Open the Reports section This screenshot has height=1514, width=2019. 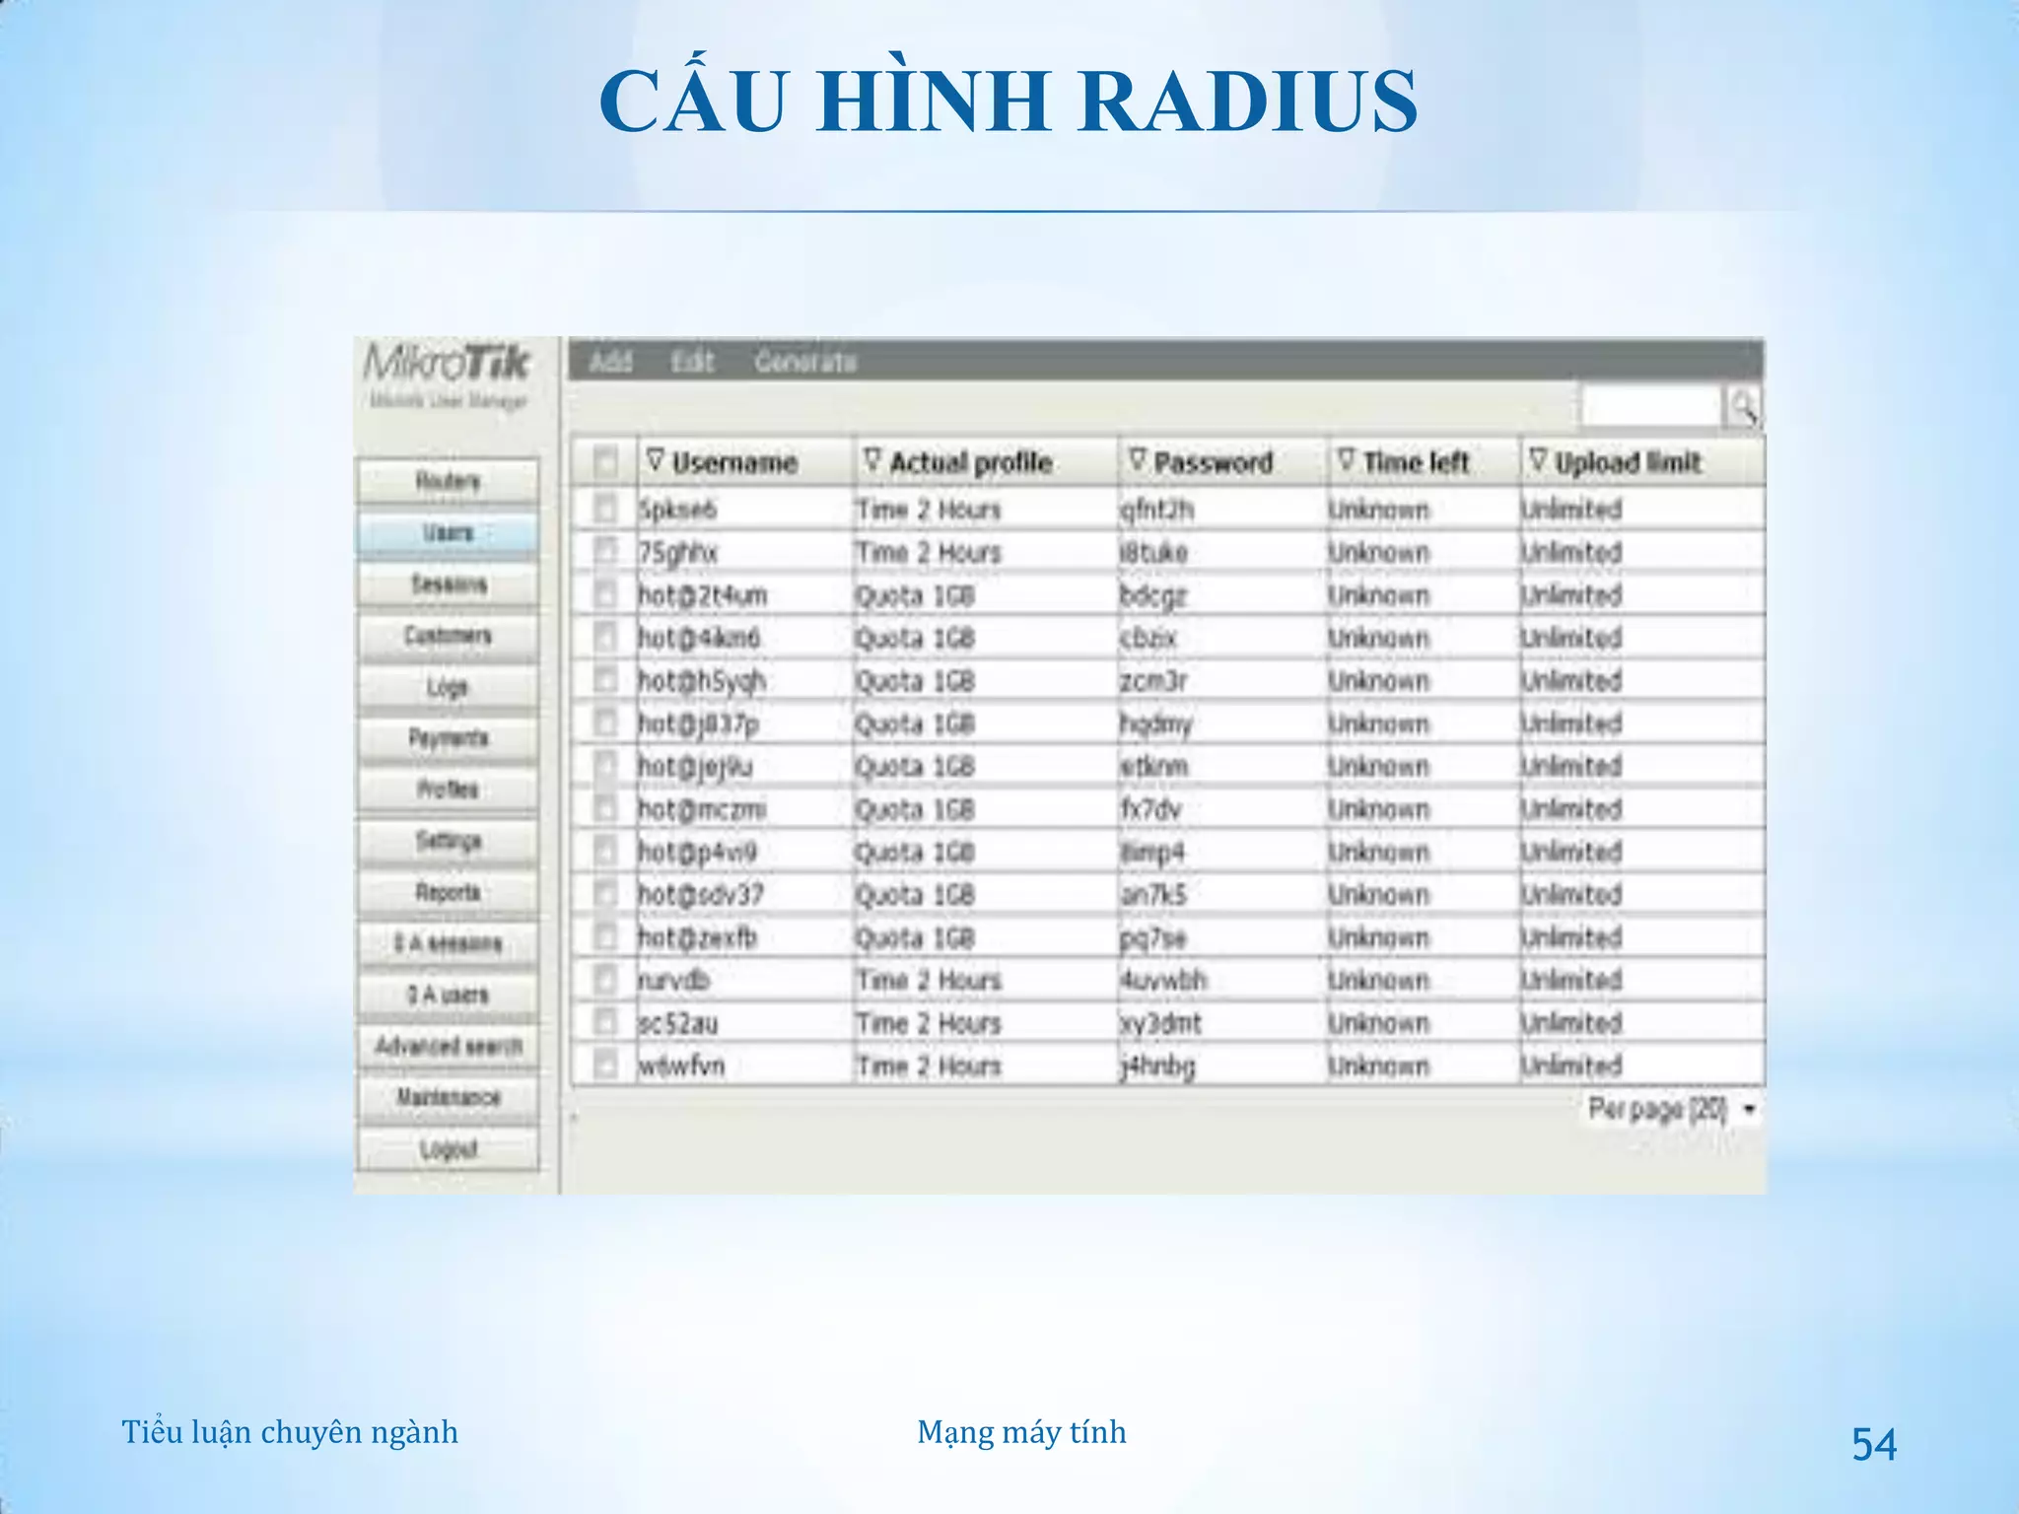click(448, 892)
